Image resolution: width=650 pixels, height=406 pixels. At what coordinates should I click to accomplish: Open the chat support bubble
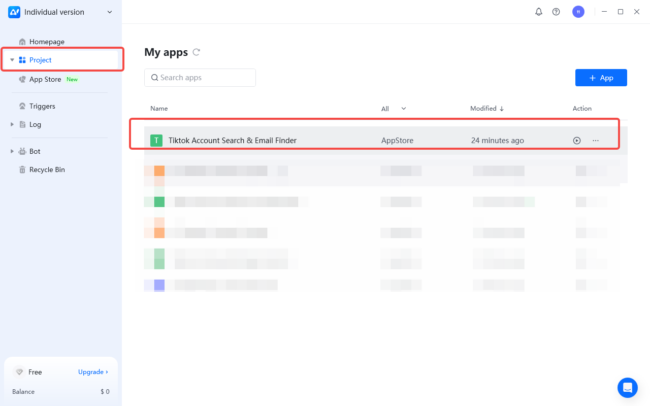click(x=628, y=388)
